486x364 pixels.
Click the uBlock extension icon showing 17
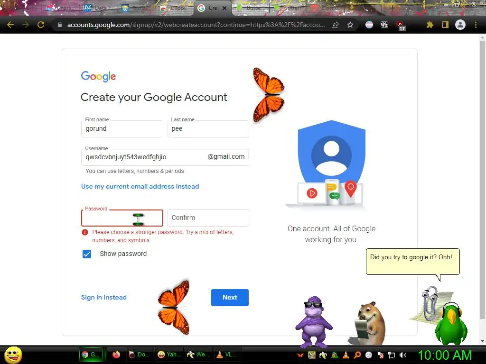(400, 26)
